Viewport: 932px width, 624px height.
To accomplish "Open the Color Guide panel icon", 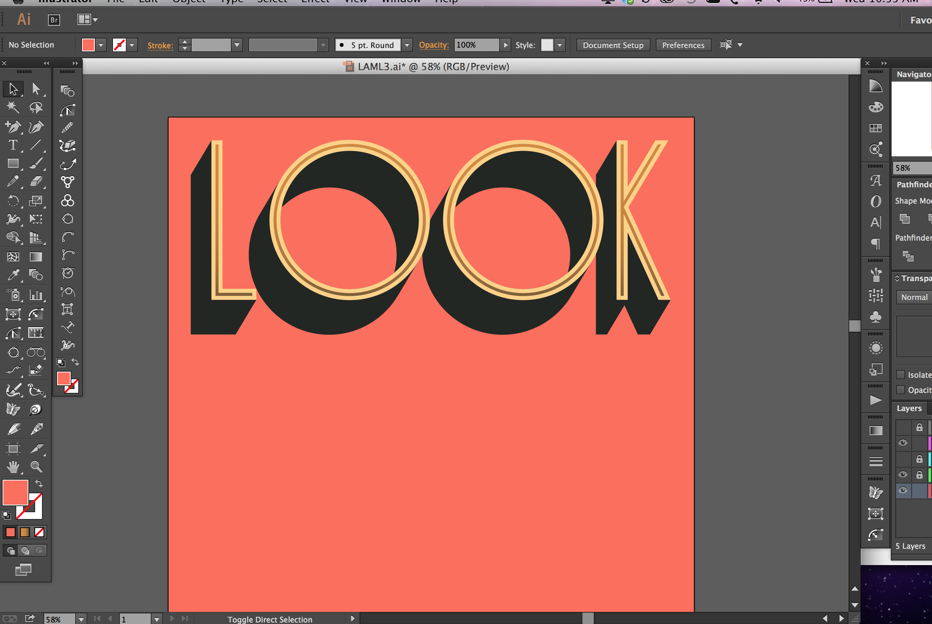I will [875, 86].
